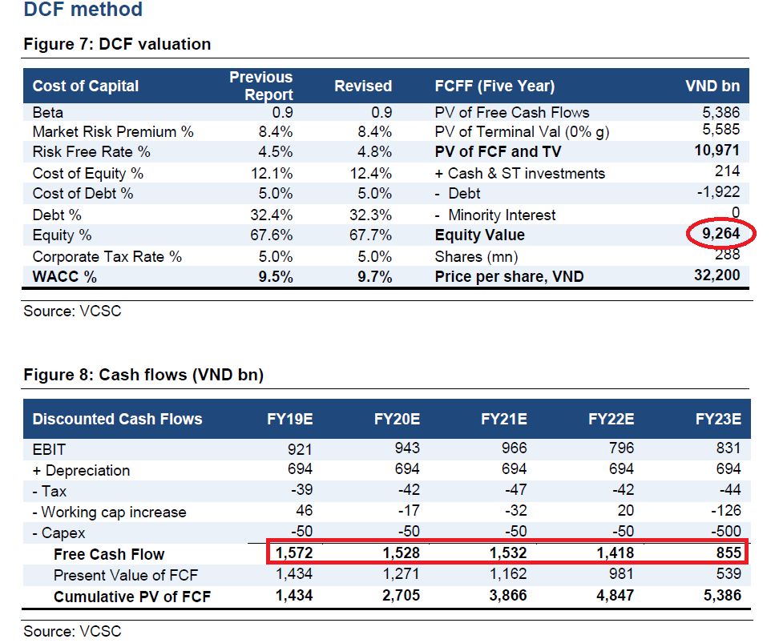
Task: Click the 'Cost of Capital' column header
Action: point(86,86)
